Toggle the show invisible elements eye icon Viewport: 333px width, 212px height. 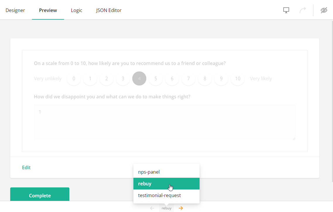pos(324,10)
